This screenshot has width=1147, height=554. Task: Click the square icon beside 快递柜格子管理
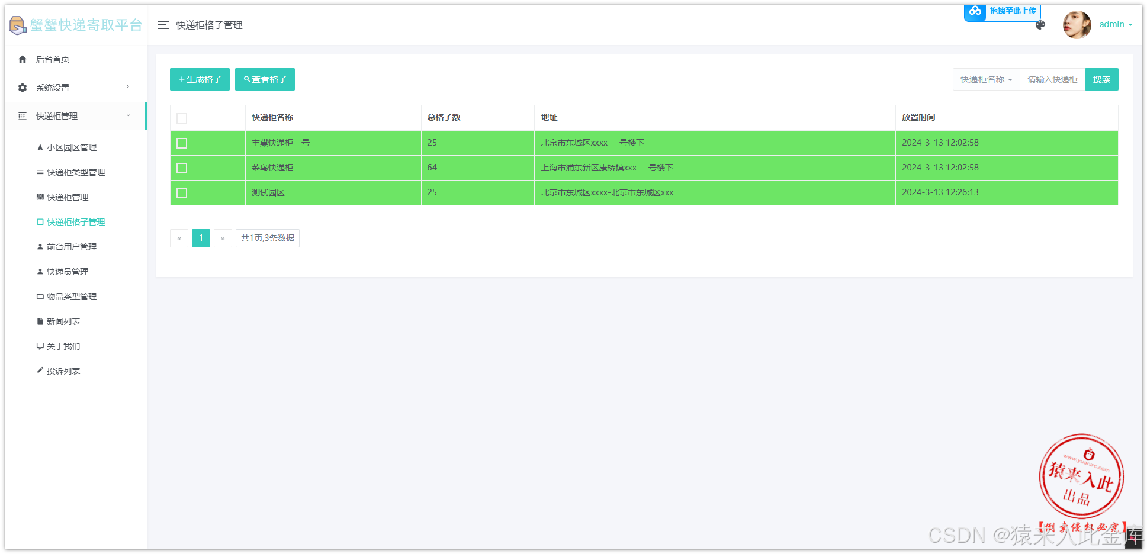[x=40, y=222]
